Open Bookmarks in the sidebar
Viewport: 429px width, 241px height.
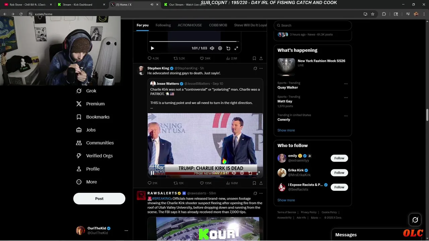coord(93,117)
